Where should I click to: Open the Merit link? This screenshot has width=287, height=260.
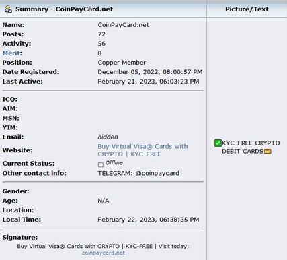click(x=11, y=53)
